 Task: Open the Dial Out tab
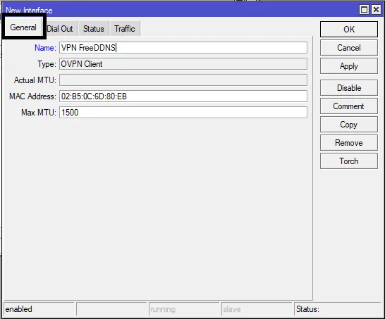tap(60, 29)
